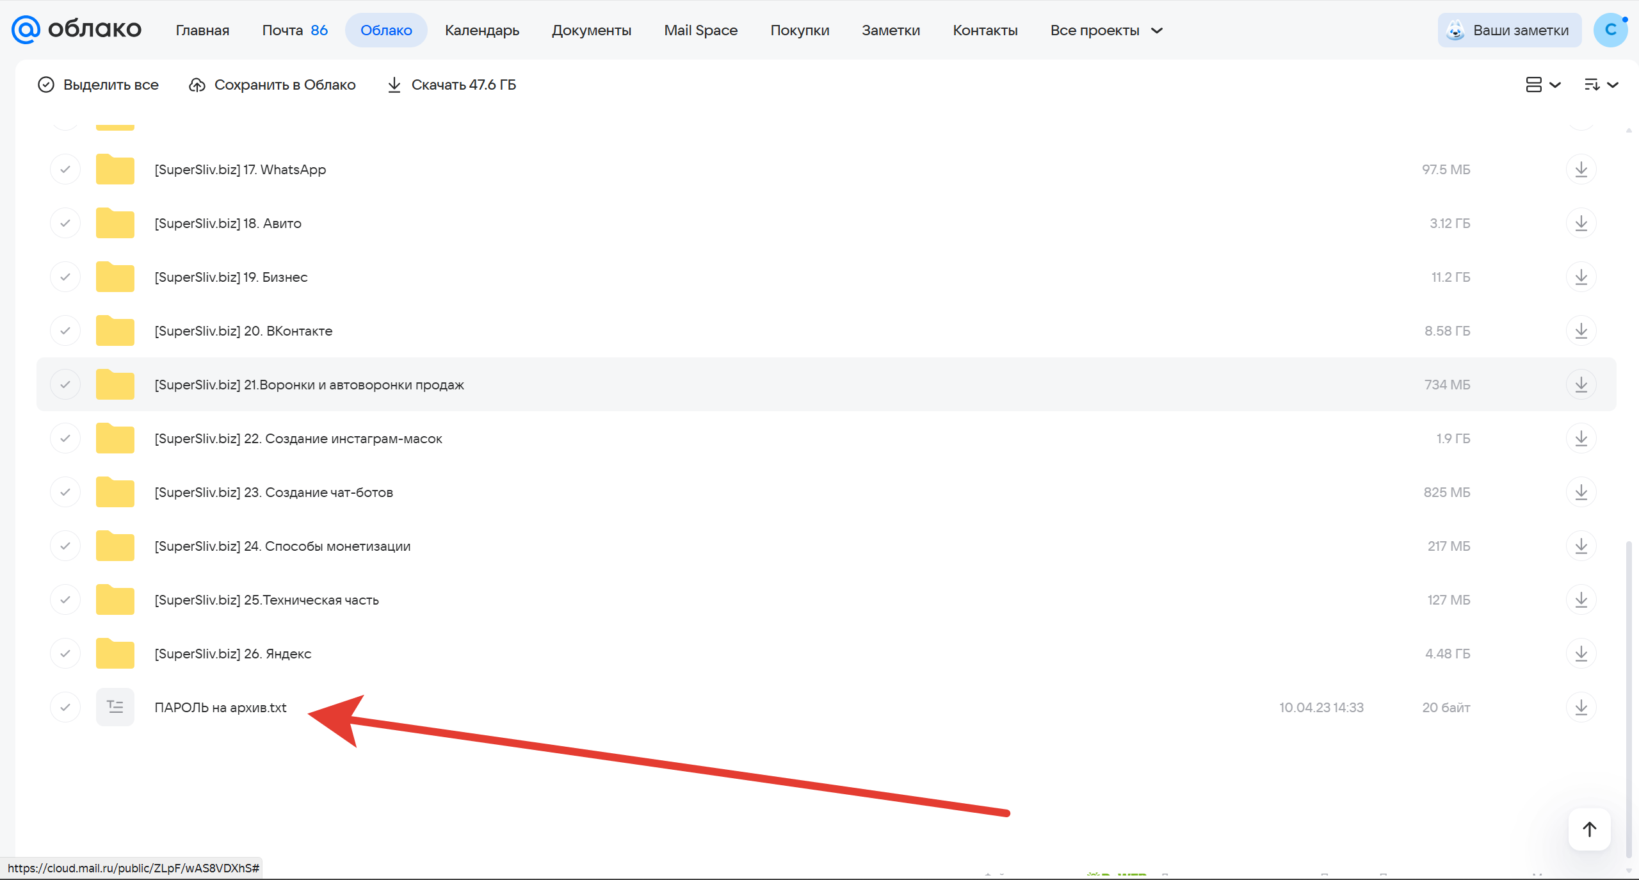This screenshot has width=1639, height=880.
Task: Open the list view mode dropdown
Action: [1543, 85]
